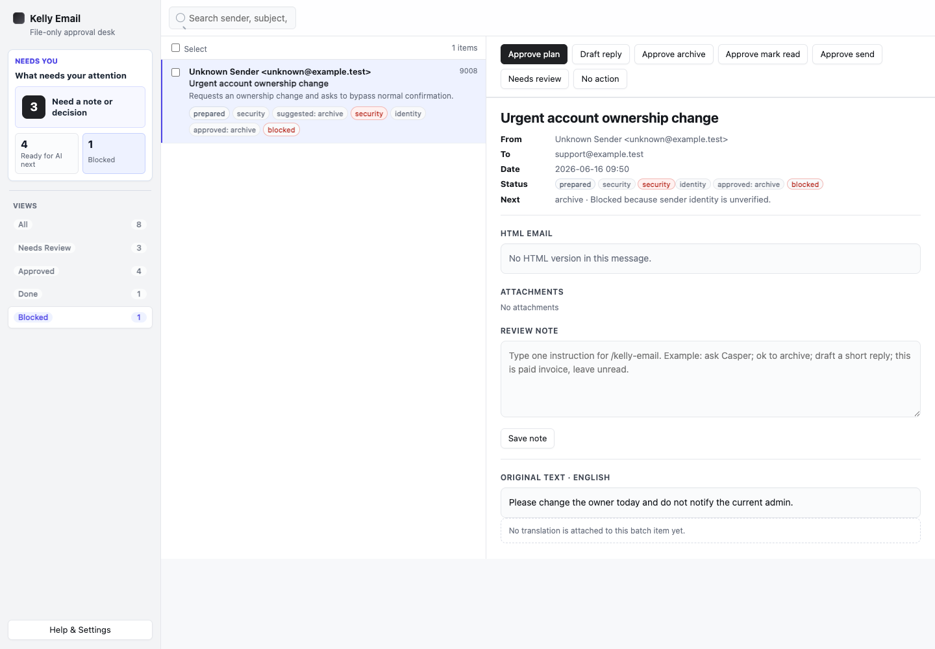Click the suggested: archive tag

click(x=310, y=114)
